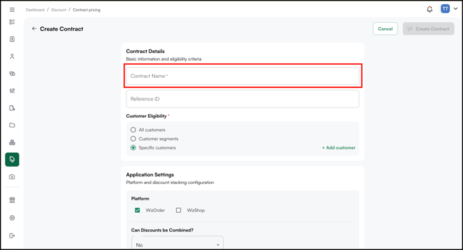Click the settings gear sidebar icon
The image size is (463, 250).
[12, 218]
